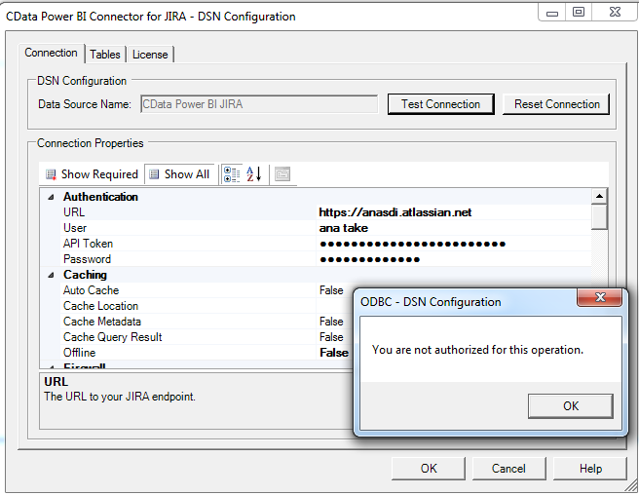
Task: Click the masked API Token value
Action: point(412,245)
